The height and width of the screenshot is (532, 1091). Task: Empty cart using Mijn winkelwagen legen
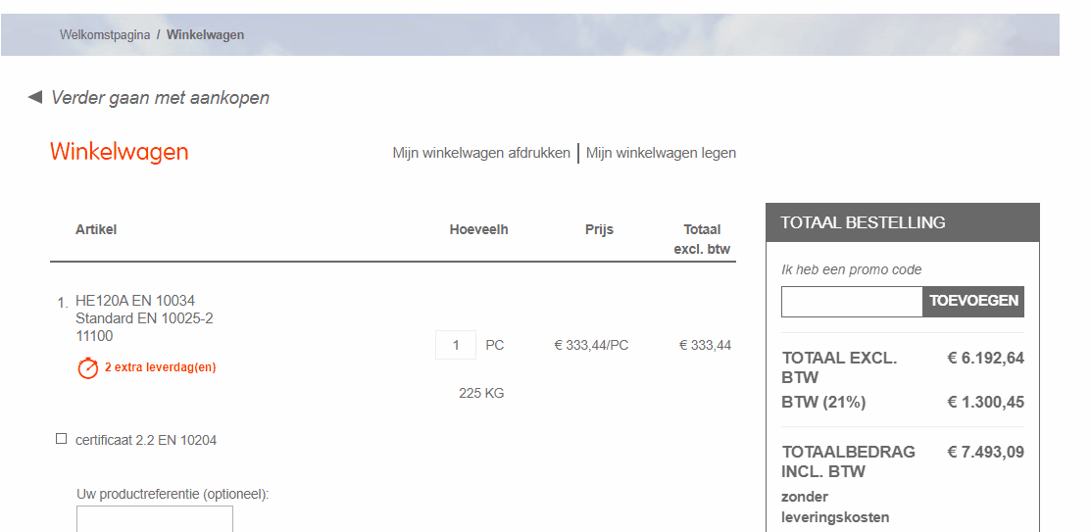[x=661, y=153]
